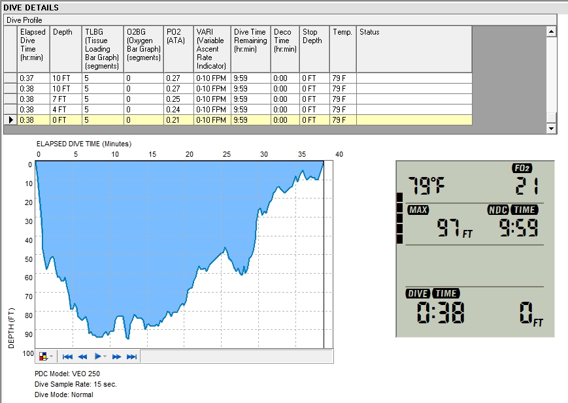The width and height of the screenshot is (568, 403).
Task: Select the 79 F temperature cell in the 0:37 row
Action: tap(343, 78)
